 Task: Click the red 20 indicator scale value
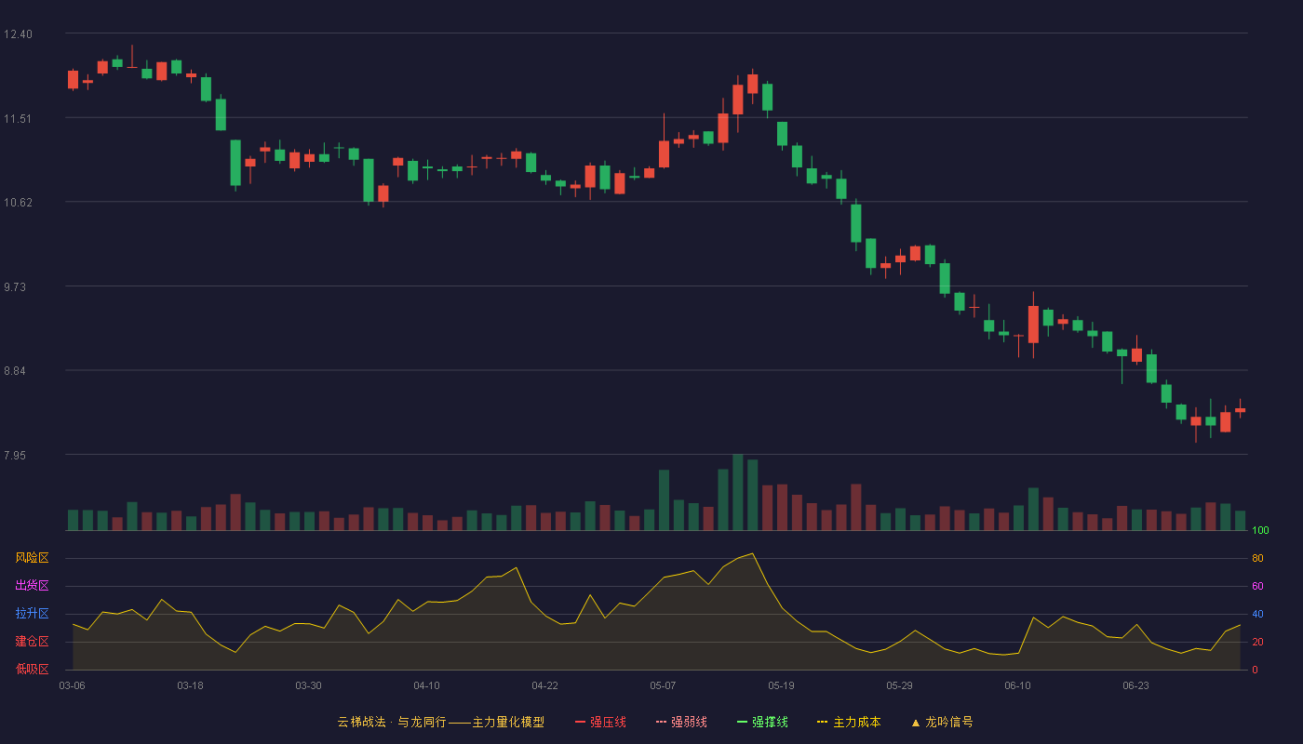(1257, 642)
